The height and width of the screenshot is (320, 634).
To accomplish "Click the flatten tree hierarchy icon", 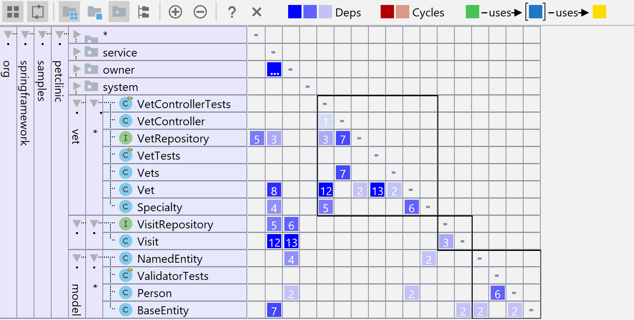I will (144, 12).
